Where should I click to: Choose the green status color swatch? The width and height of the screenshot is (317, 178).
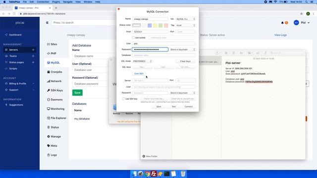(160, 25)
